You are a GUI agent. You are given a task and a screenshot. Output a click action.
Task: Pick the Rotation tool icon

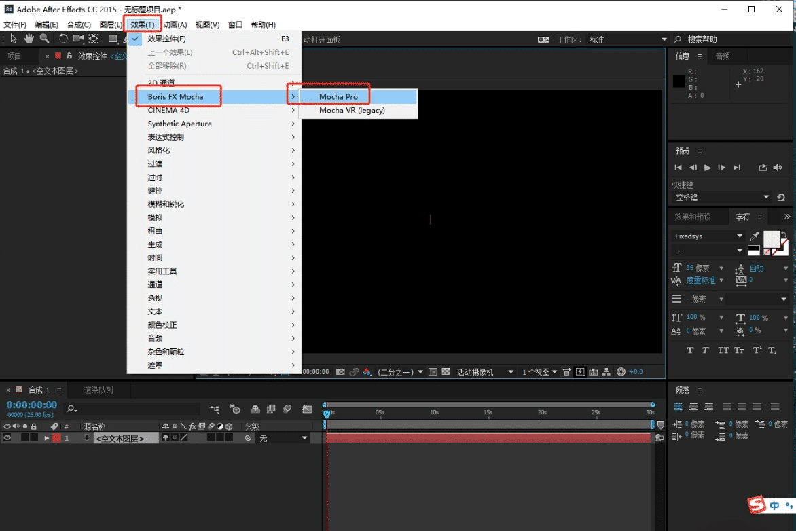(x=63, y=39)
